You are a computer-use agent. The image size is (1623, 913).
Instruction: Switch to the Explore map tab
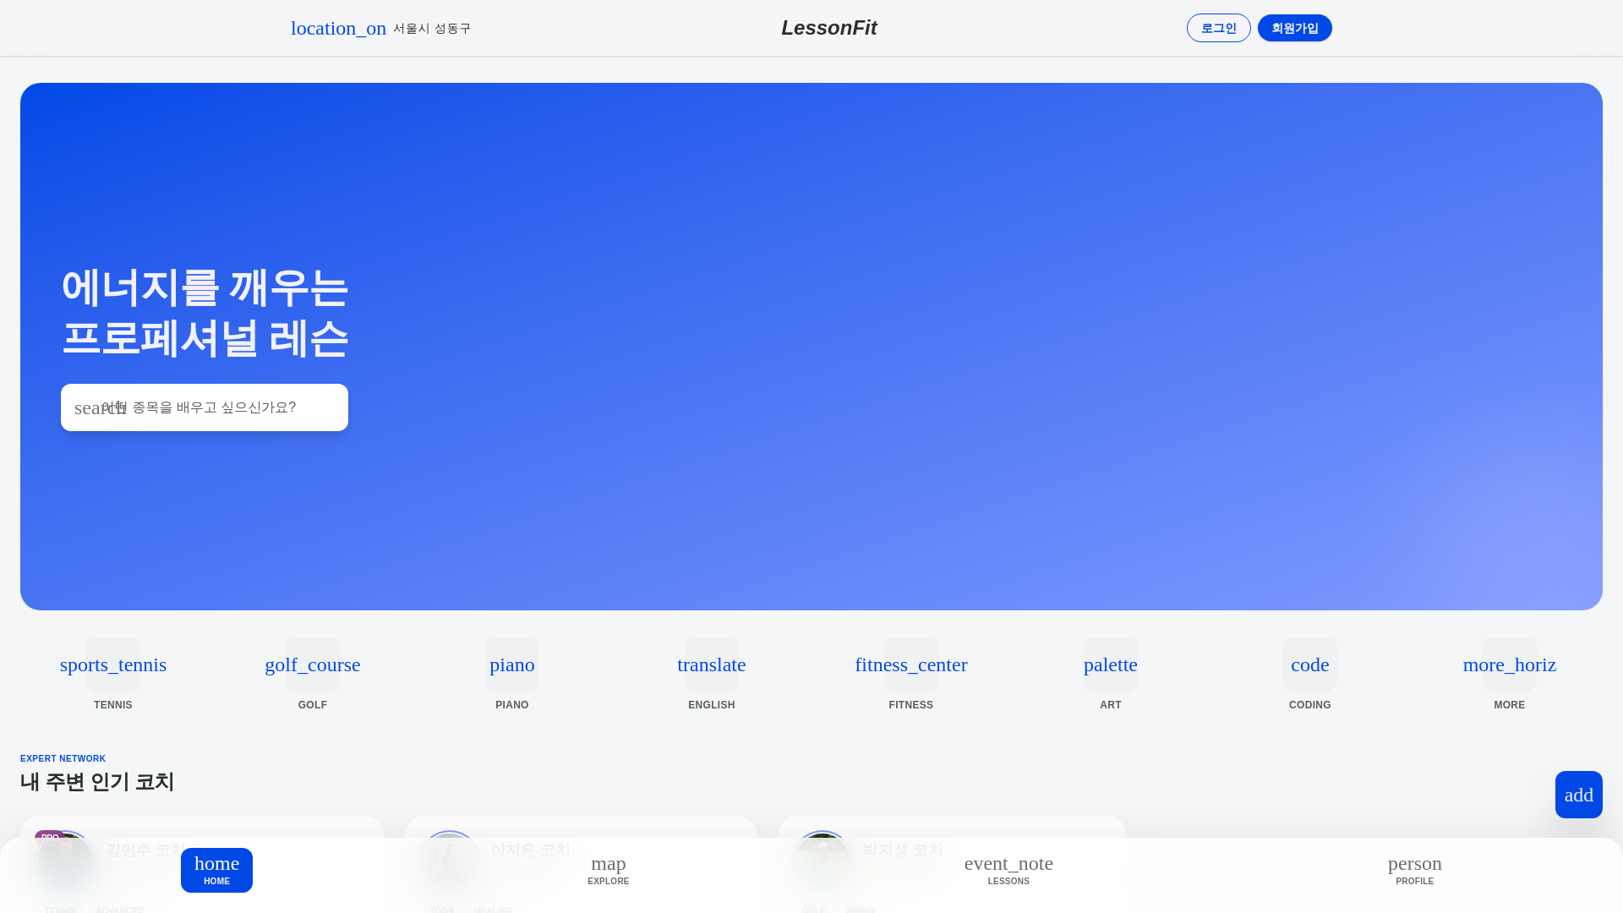(x=609, y=870)
